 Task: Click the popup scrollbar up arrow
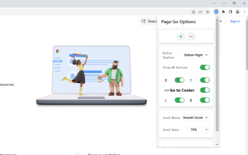click(x=217, y=17)
